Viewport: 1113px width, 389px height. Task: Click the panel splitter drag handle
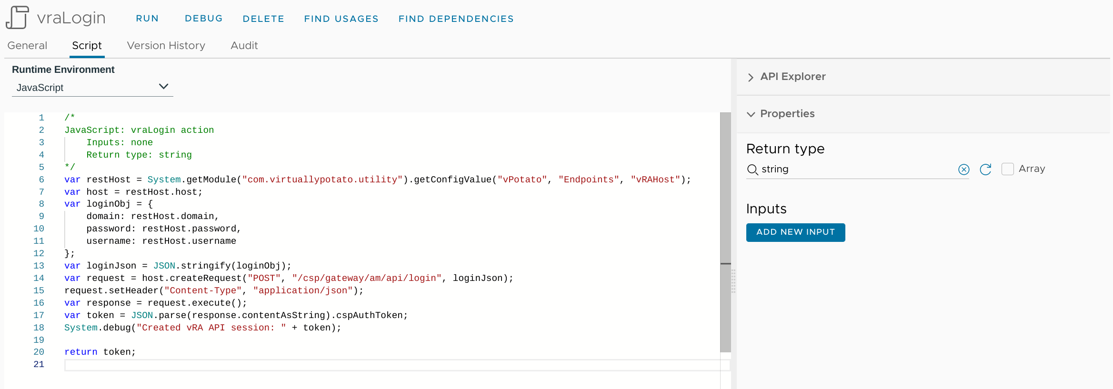pos(733,281)
